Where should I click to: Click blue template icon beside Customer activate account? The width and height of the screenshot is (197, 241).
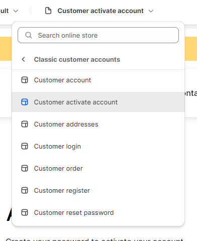click(25, 102)
